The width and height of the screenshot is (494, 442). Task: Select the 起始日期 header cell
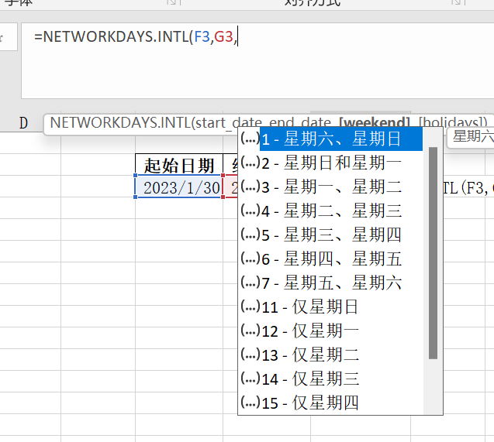pyautogui.click(x=179, y=166)
